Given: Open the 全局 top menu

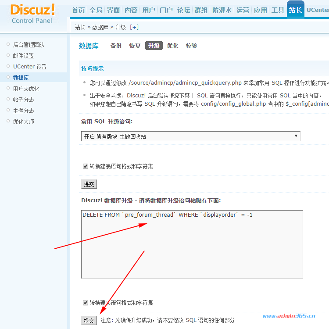Looking at the screenshot, I should pos(96,10).
